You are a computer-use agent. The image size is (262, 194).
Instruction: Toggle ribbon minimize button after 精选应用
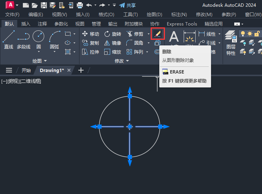236,24
